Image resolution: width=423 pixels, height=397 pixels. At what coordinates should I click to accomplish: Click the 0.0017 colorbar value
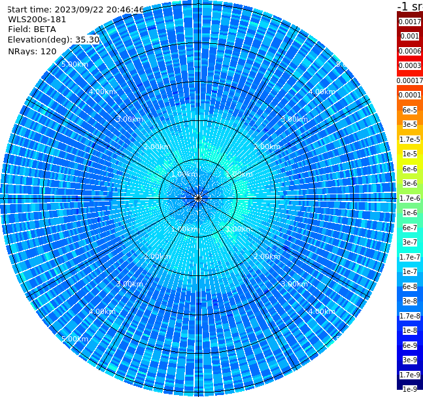[410, 22]
